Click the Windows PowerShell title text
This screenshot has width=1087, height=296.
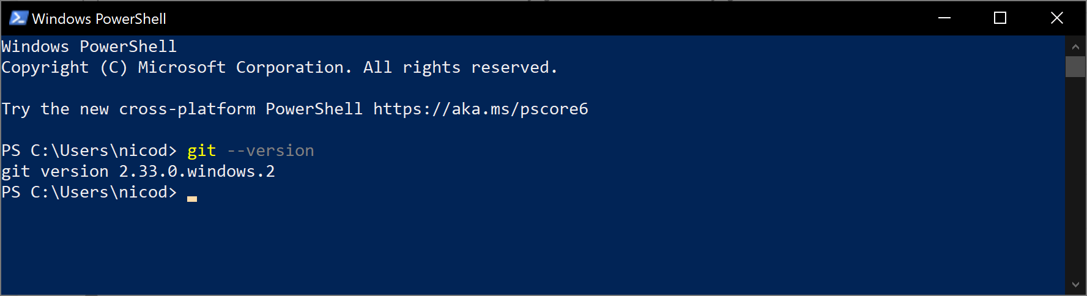coord(99,19)
